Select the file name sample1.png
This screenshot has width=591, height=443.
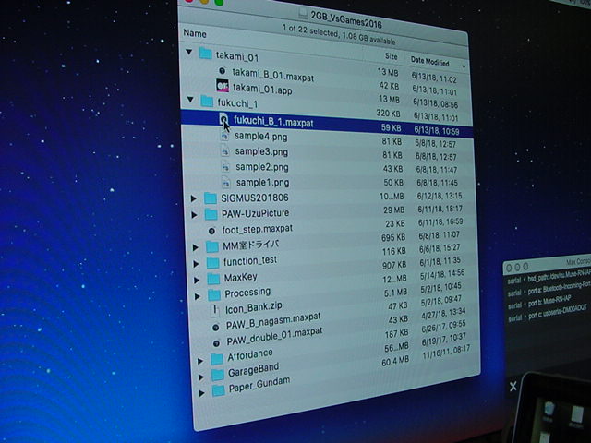262,183
